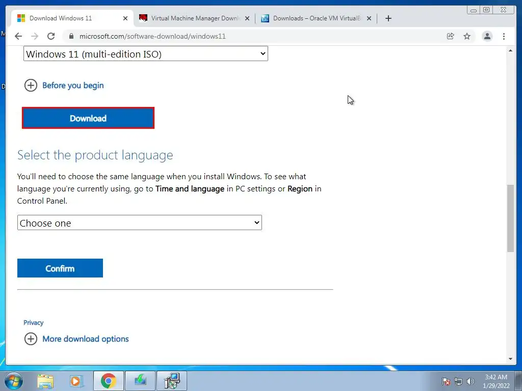Open the Privacy link
Viewport: 522px width, 391px height.
(x=33, y=322)
